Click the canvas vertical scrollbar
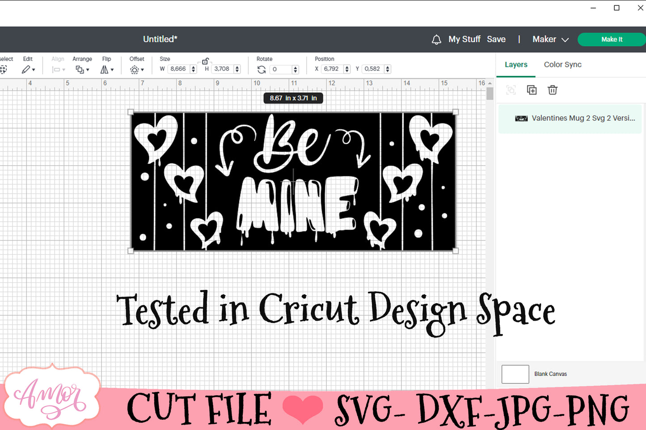The height and width of the screenshot is (430, 646). click(x=490, y=93)
